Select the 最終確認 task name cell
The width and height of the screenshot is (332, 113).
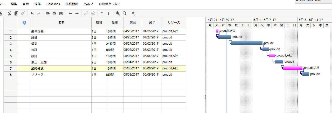tap(61, 69)
